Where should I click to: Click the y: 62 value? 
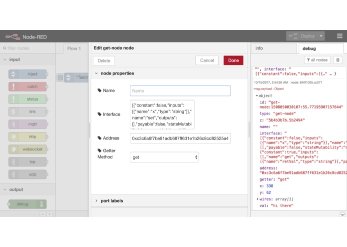click(269, 192)
